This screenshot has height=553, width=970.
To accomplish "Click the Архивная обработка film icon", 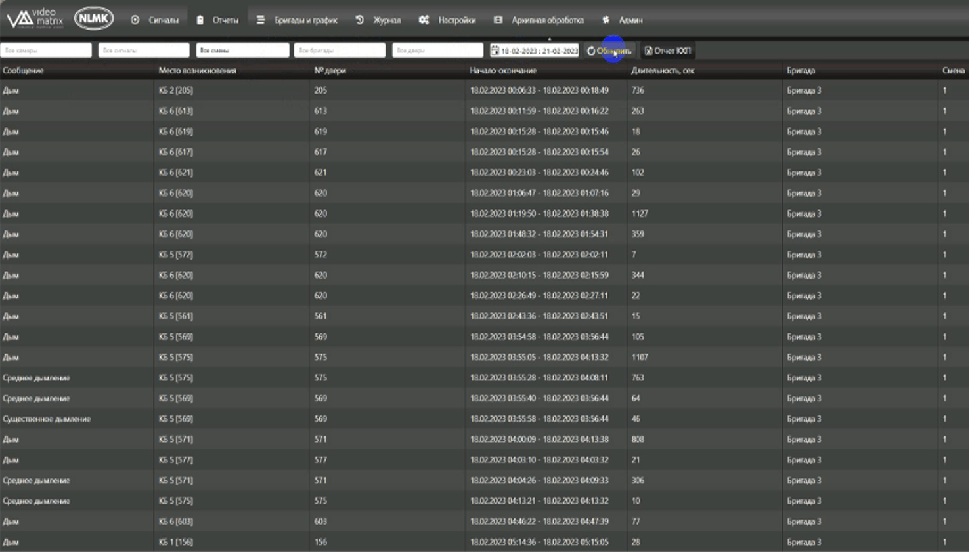I will pyautogui.click(x=498, y=20).
